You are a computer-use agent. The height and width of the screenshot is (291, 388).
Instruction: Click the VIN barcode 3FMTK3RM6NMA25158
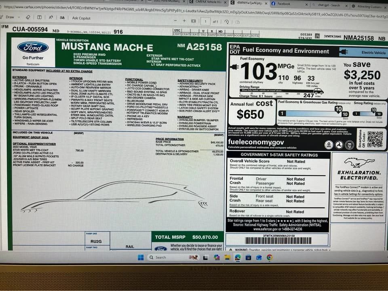click(278, 240)
